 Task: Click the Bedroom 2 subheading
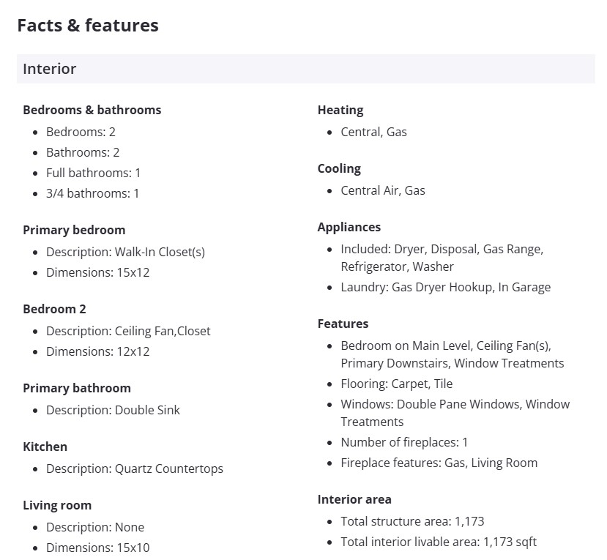pos(54,309)
